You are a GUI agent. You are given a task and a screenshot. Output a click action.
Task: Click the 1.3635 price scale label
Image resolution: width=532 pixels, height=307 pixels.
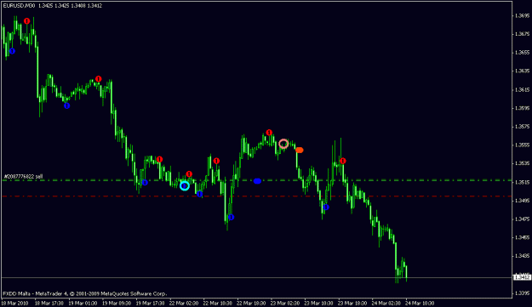(x=522, y=71)
